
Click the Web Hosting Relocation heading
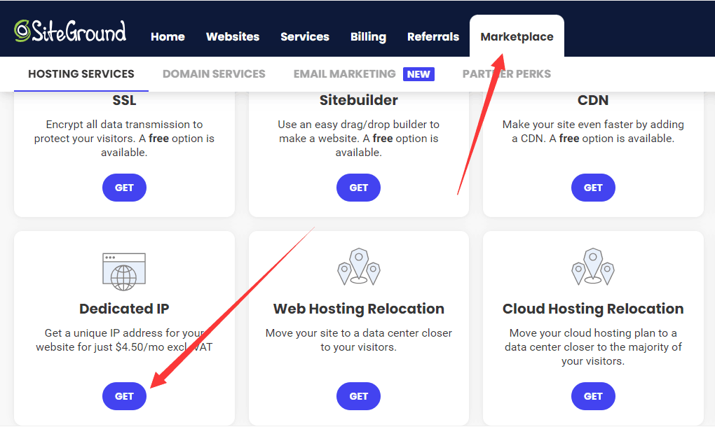coord(359,309)
